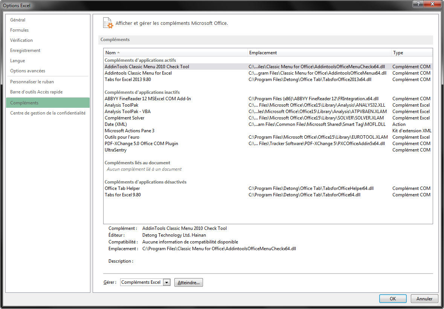Click the Action type cell for Date (XML)
Image resolution: width=444 pixels, height=309 pixels.
399,124
